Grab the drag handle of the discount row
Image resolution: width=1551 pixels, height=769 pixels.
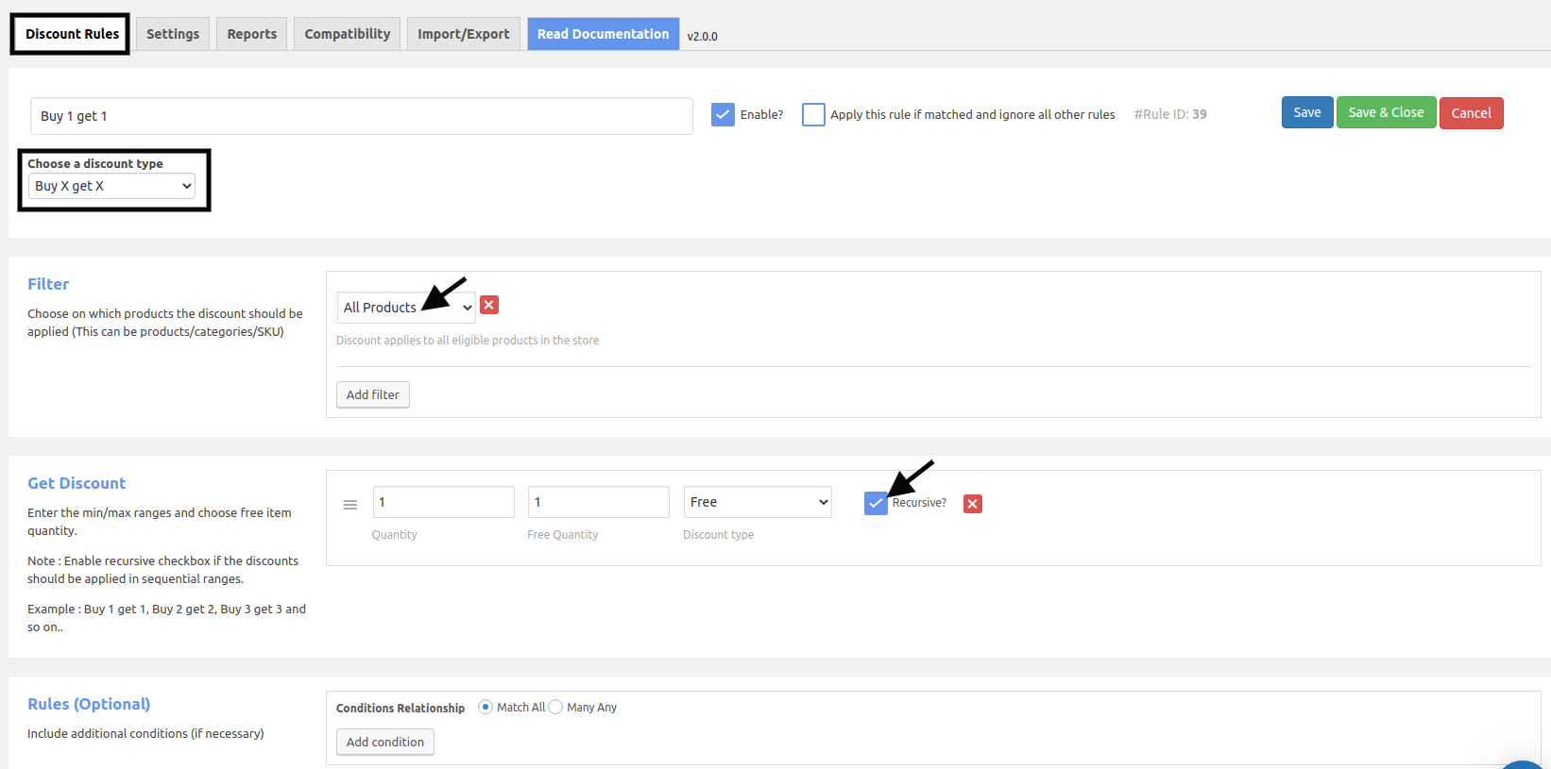pyautogui.click(x=350, y=505)
